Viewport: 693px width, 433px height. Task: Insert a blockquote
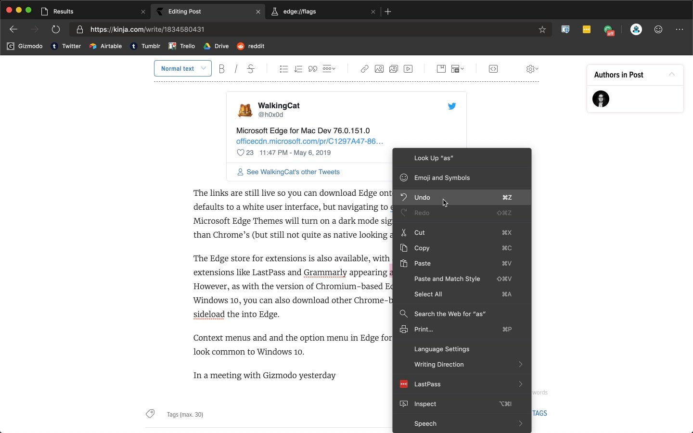coord(313,69)
